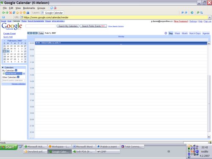The image size is (212, 159).
Task: Click the print calendar icon beside Day tab
Action: point(166,33)
